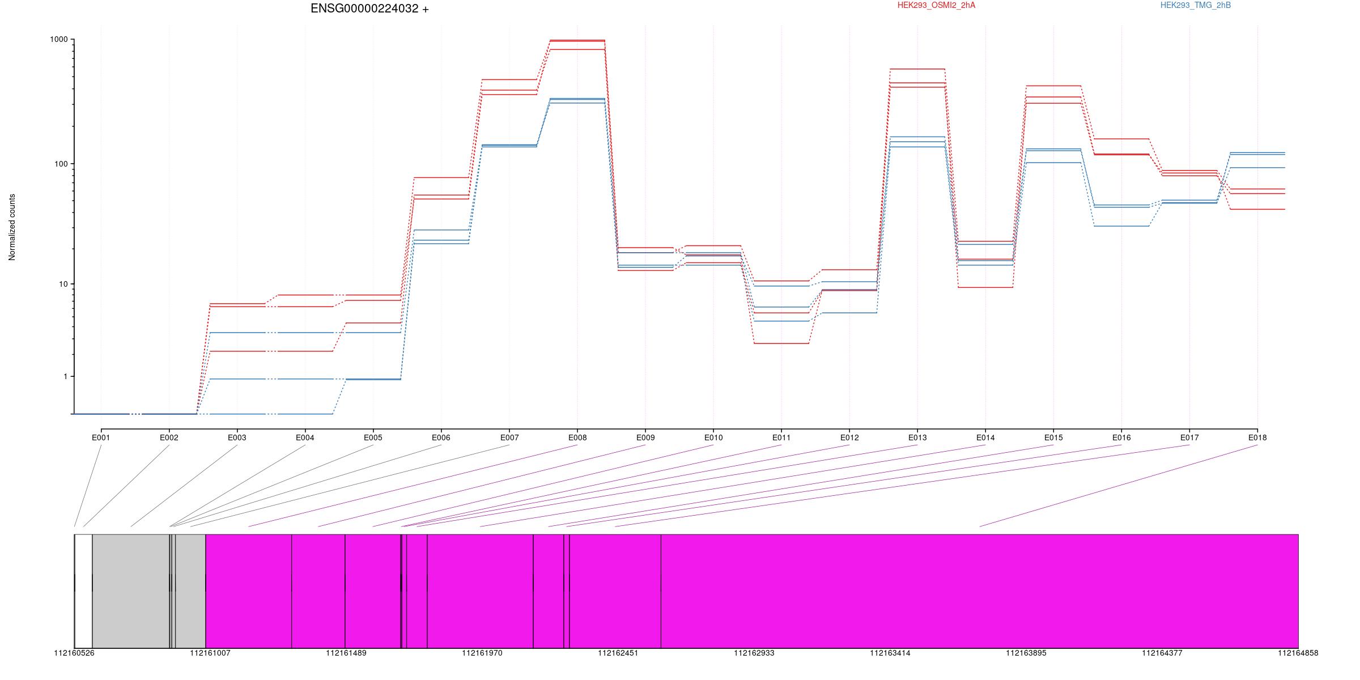Select exon label E001

[101, 437]
